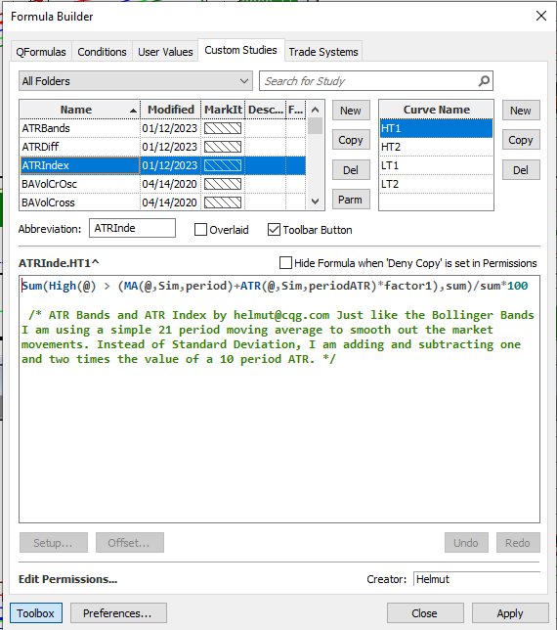This screenshot has width=557, height=630.
Task: Click the Toolbox button
Action: pyautogui.click(x=36, y=613)
